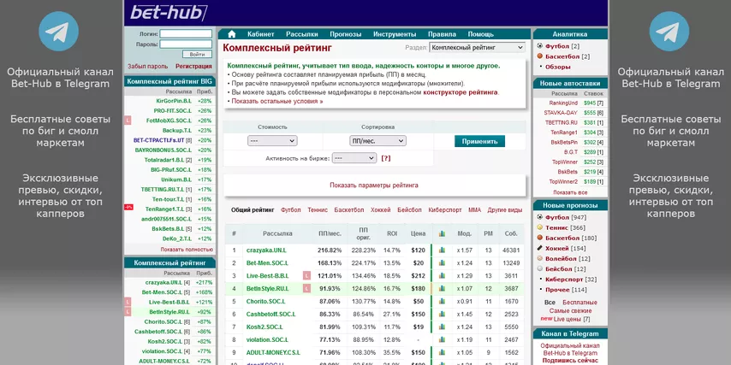The image size is (731, 365).
Task: Open KirGorPin.B.L in BIG rating list
Action: [174, 101]
